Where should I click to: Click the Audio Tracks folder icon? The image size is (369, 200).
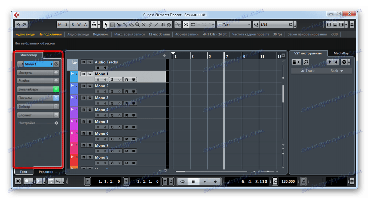click(x=74, y=62)
